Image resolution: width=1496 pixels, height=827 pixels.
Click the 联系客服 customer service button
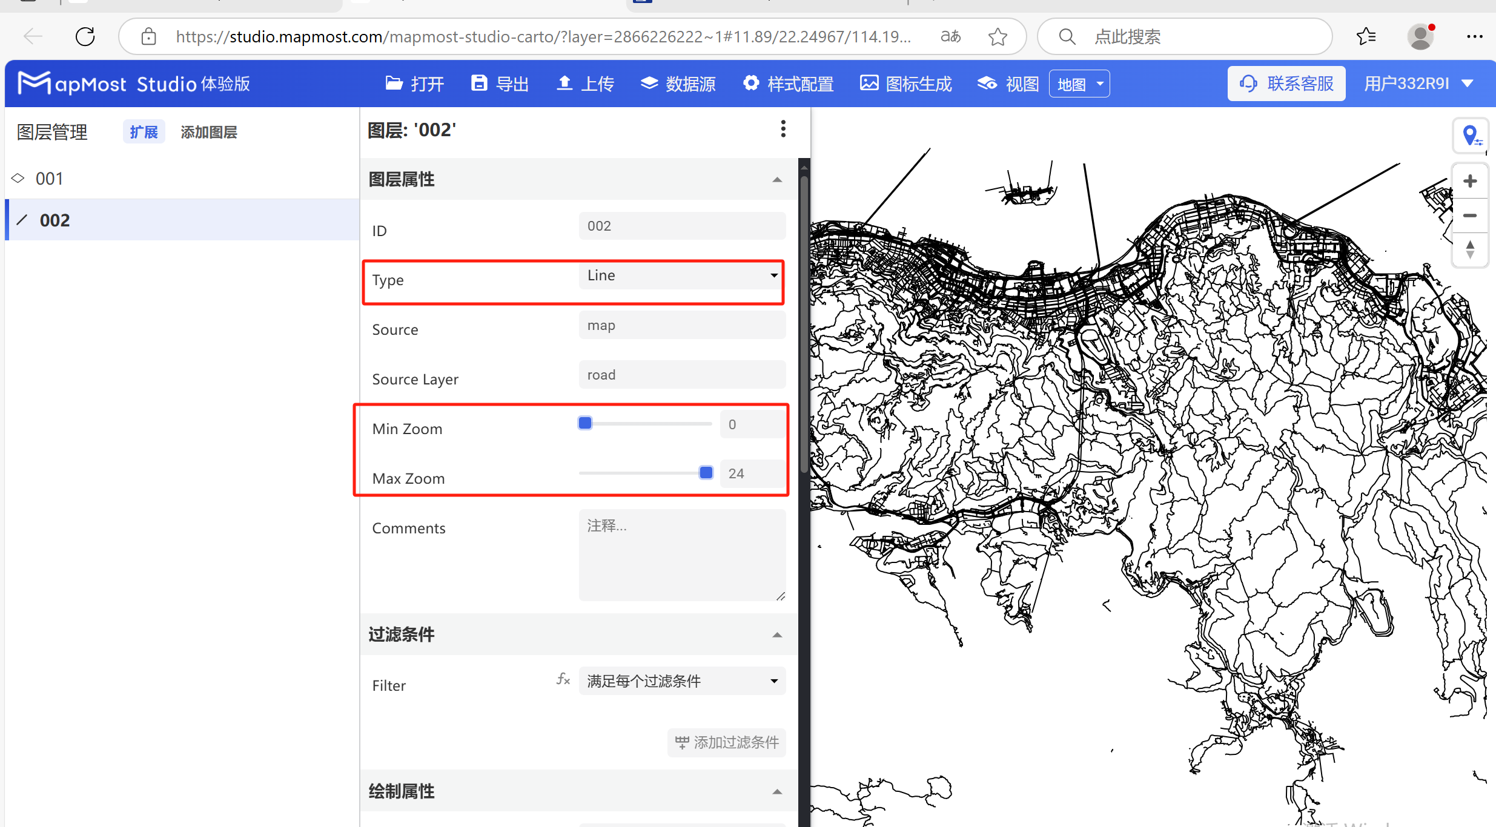point(1286,83)
